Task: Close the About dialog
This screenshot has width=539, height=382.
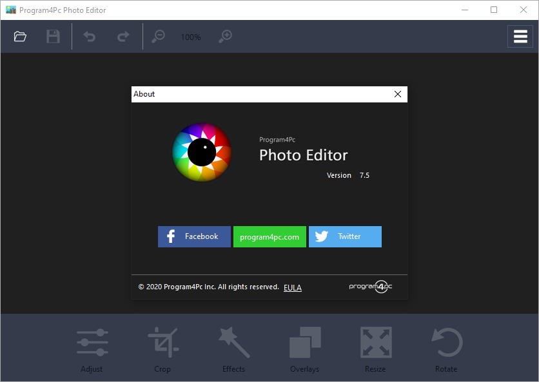Action: point(398,94)
